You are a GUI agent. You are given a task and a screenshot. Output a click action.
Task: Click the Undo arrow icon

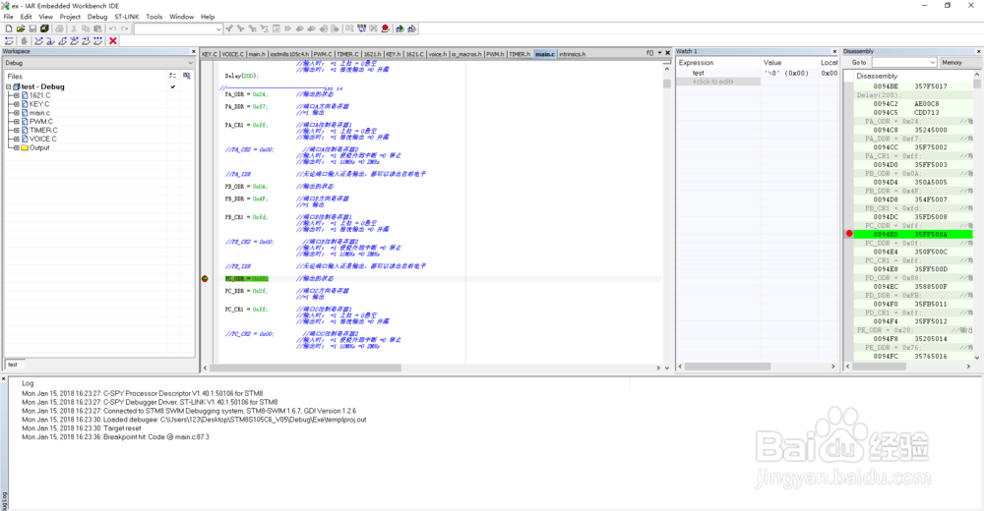[112, 28]
